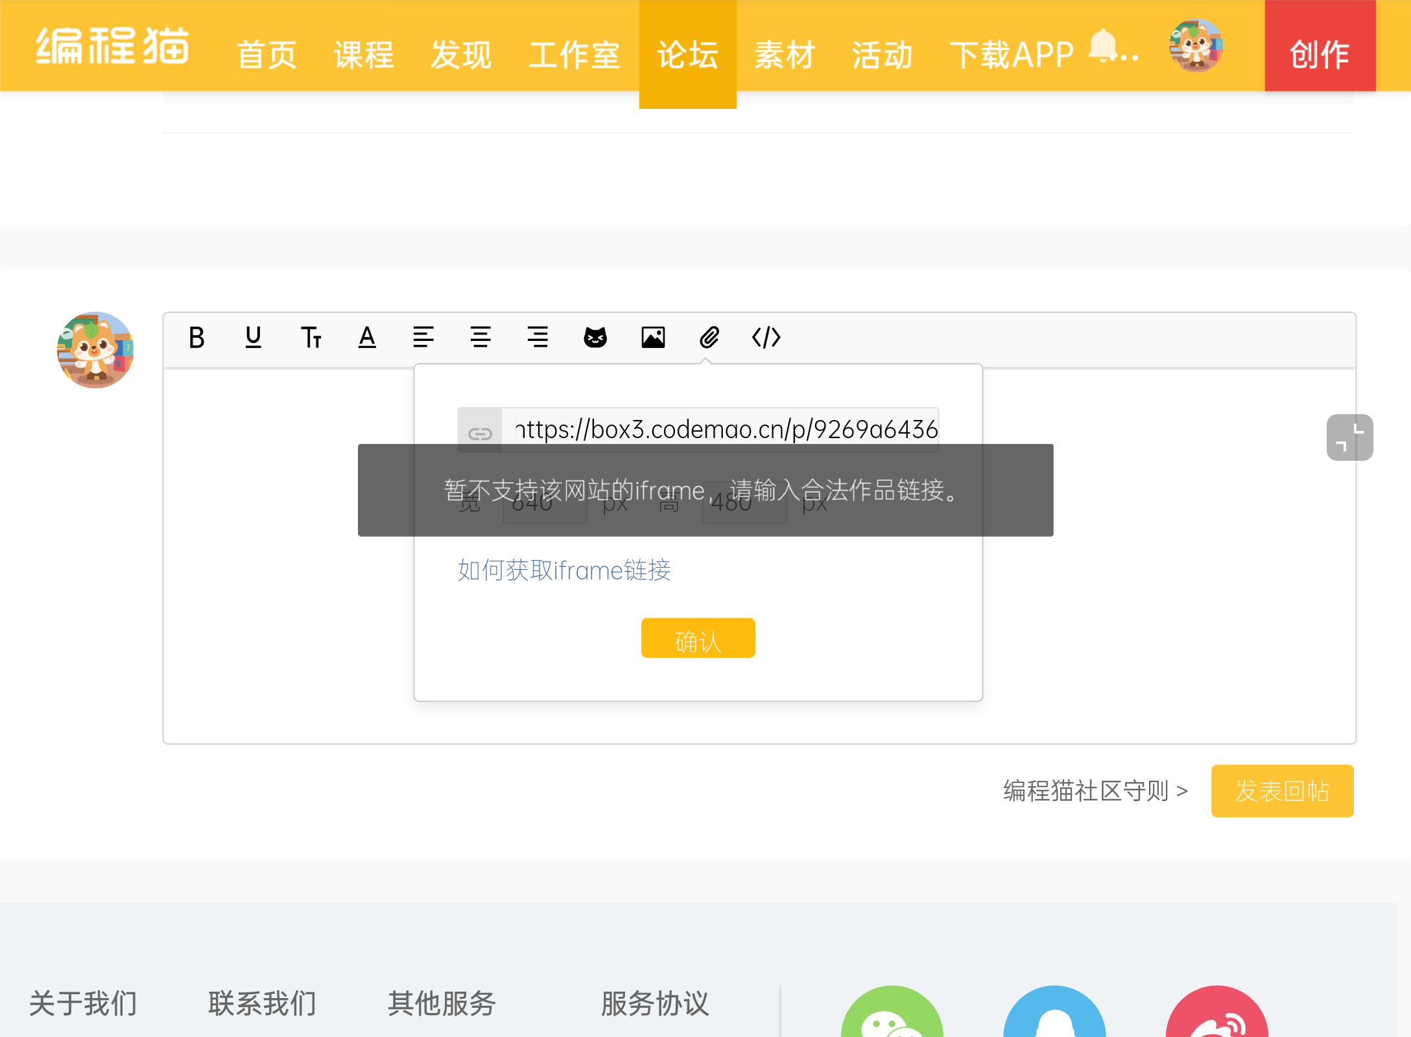Open the 下载APP page
Image resolution: width=1411 pixels, height=1037 pixels.
[1012, 54]
